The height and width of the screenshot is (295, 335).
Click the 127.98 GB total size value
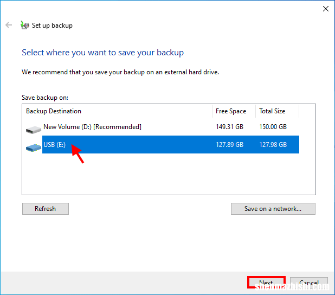273,145
